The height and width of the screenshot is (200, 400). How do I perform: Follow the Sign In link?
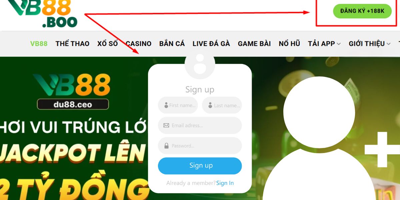tap(225, 183)
